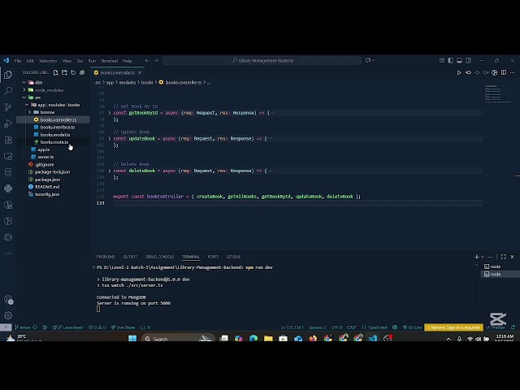This screenshot has height=390, width=520.
Task: Split the editor to the right
Action: pos(504,72)
